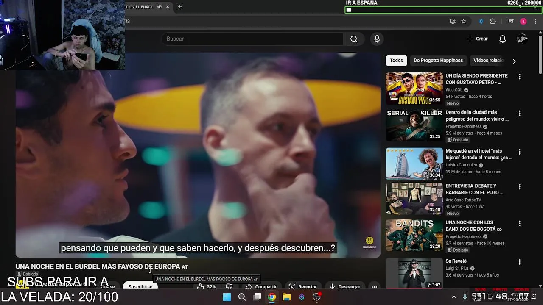Click the install app icon in address bar
Image resolution: width=543 pixels, height=305 pixels.
[x=453, y=21]
